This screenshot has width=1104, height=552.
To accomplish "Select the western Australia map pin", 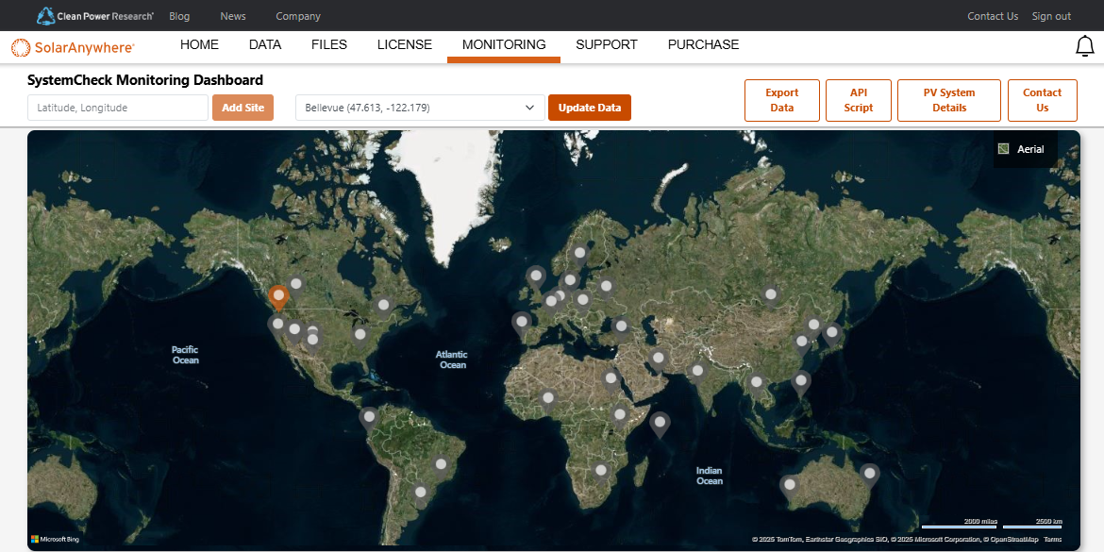I will (x=790, y=486).
